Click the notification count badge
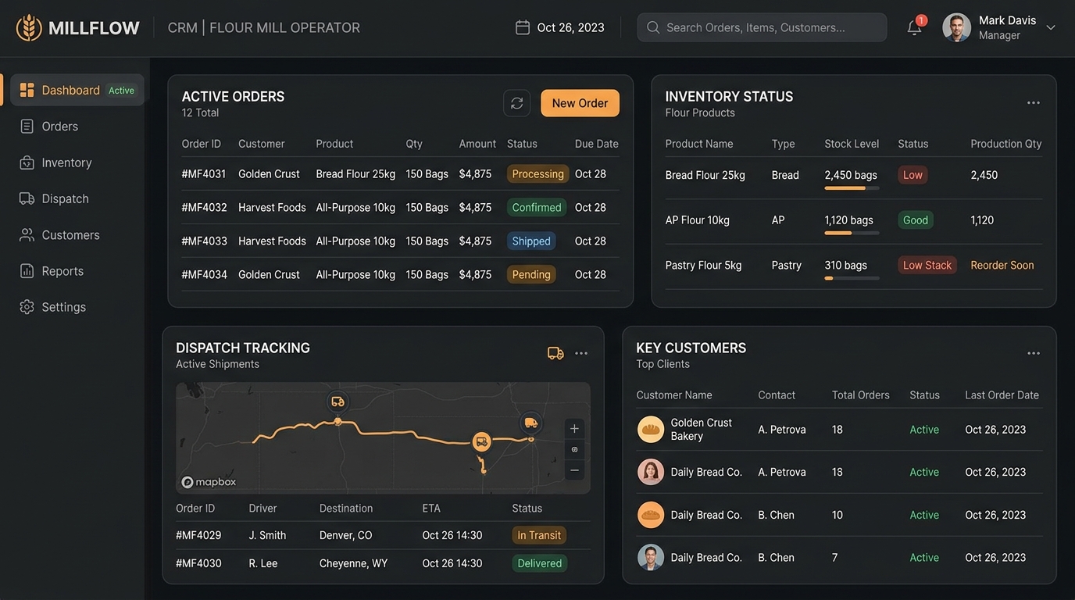The width and height of the screenshot is (1075, 600). [x=921, y=20]
